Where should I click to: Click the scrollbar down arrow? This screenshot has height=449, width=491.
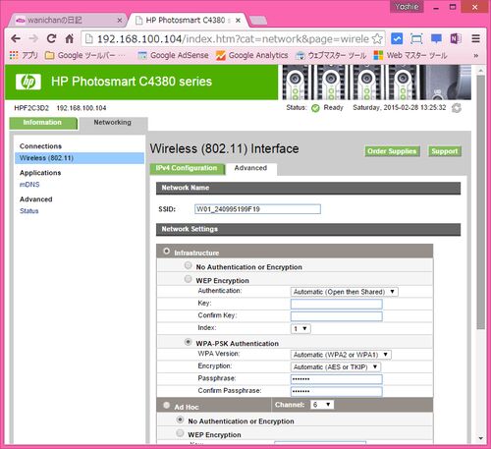(480, 438)
